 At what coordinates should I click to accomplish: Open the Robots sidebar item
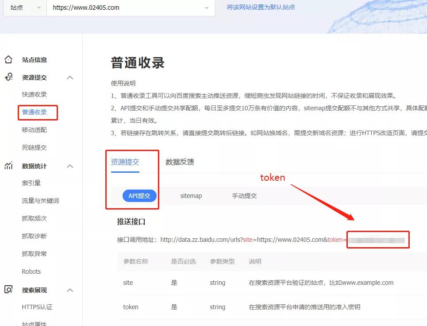(x=31, y=272)
